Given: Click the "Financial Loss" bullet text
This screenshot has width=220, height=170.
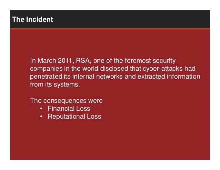Looking at the screenshot, I should (x=69, y=109).
